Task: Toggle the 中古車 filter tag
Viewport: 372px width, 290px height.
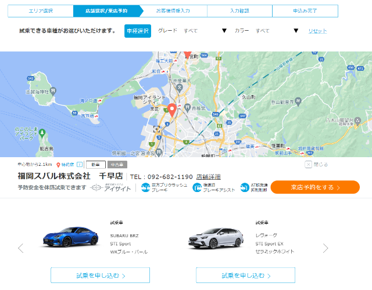Action: coord(117,165)
